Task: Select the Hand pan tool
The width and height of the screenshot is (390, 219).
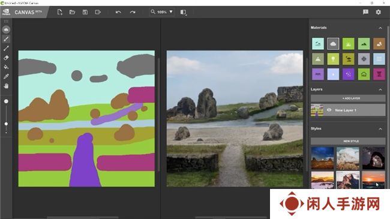Action: 6,86
